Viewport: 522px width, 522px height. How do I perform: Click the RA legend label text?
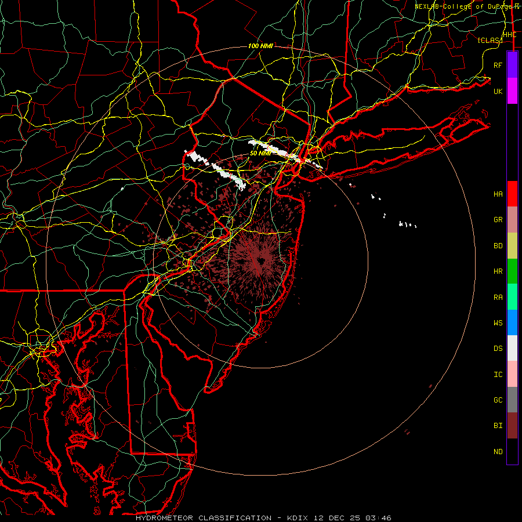coord(498,298)
